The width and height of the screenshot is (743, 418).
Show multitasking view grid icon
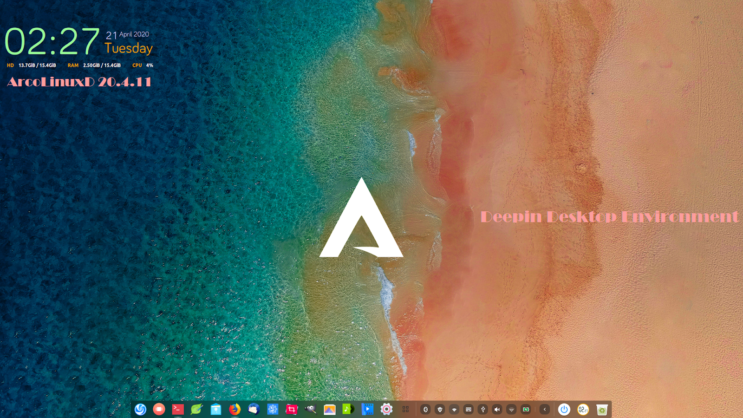[405, 409]
